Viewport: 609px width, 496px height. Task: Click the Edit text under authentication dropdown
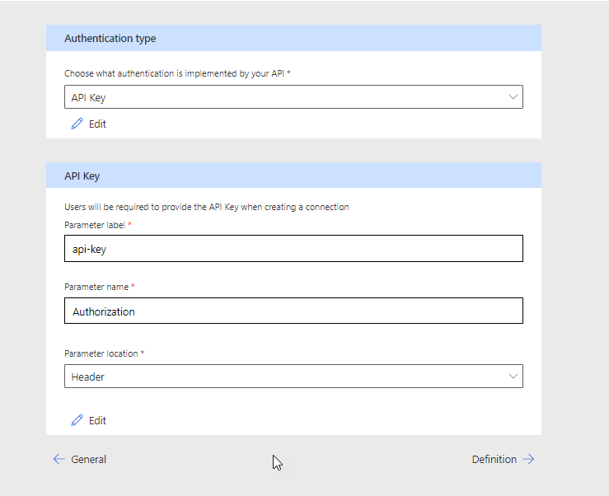97,124
